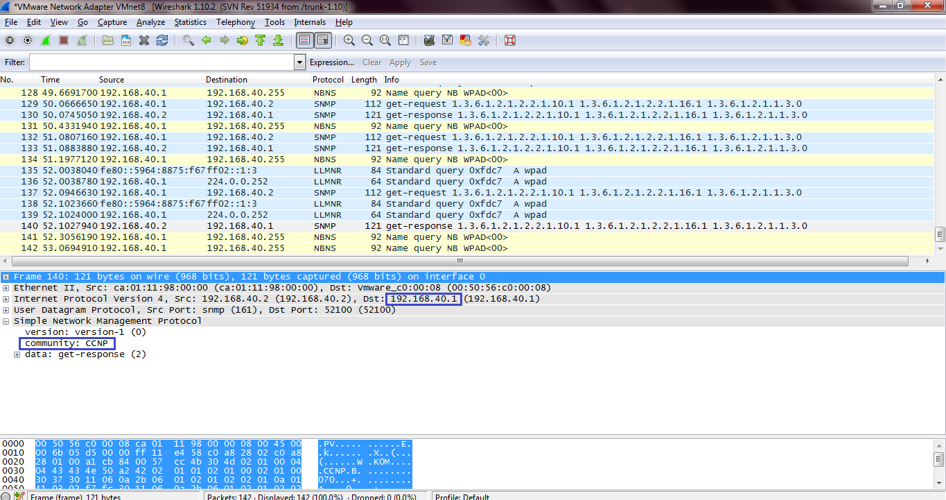Toggle auto scroll in live capture
Screen dimensions: 946x500
tap(323, 40)
